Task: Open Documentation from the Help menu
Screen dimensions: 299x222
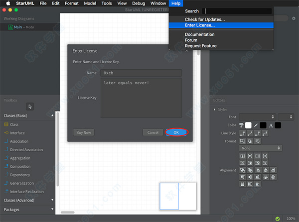Action: click(199, 34)
